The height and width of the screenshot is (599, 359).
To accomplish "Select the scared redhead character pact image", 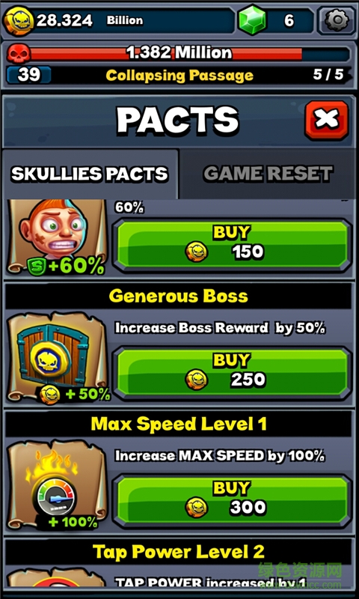I will [x=56, y=237].
